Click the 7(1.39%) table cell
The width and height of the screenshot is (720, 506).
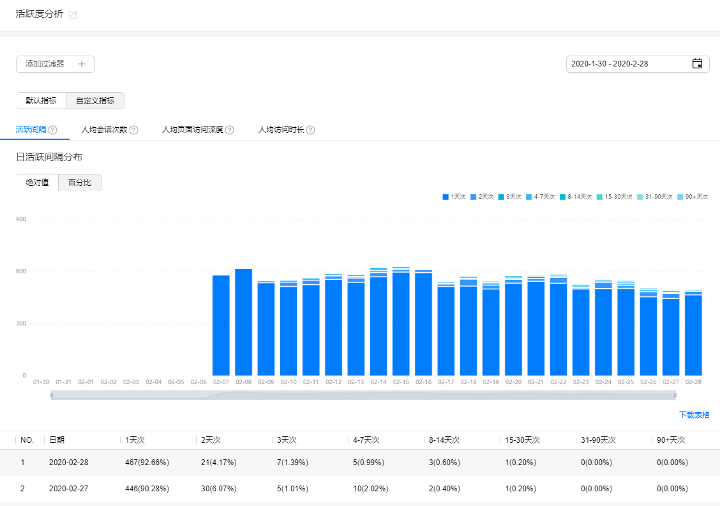pos(292,463)
